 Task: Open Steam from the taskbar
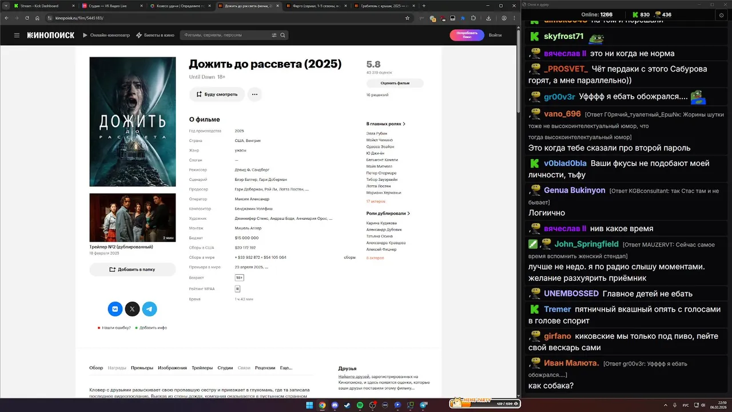pos(347,405)
